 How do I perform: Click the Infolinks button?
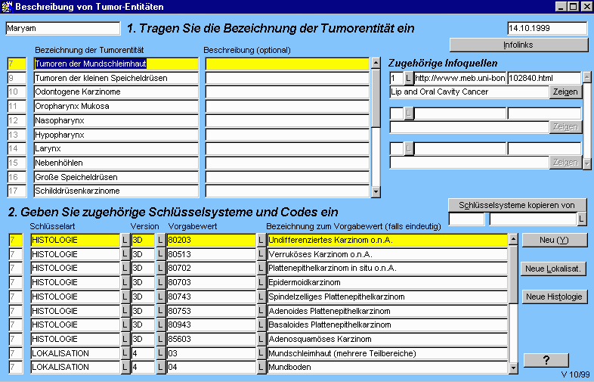(518, 45)
